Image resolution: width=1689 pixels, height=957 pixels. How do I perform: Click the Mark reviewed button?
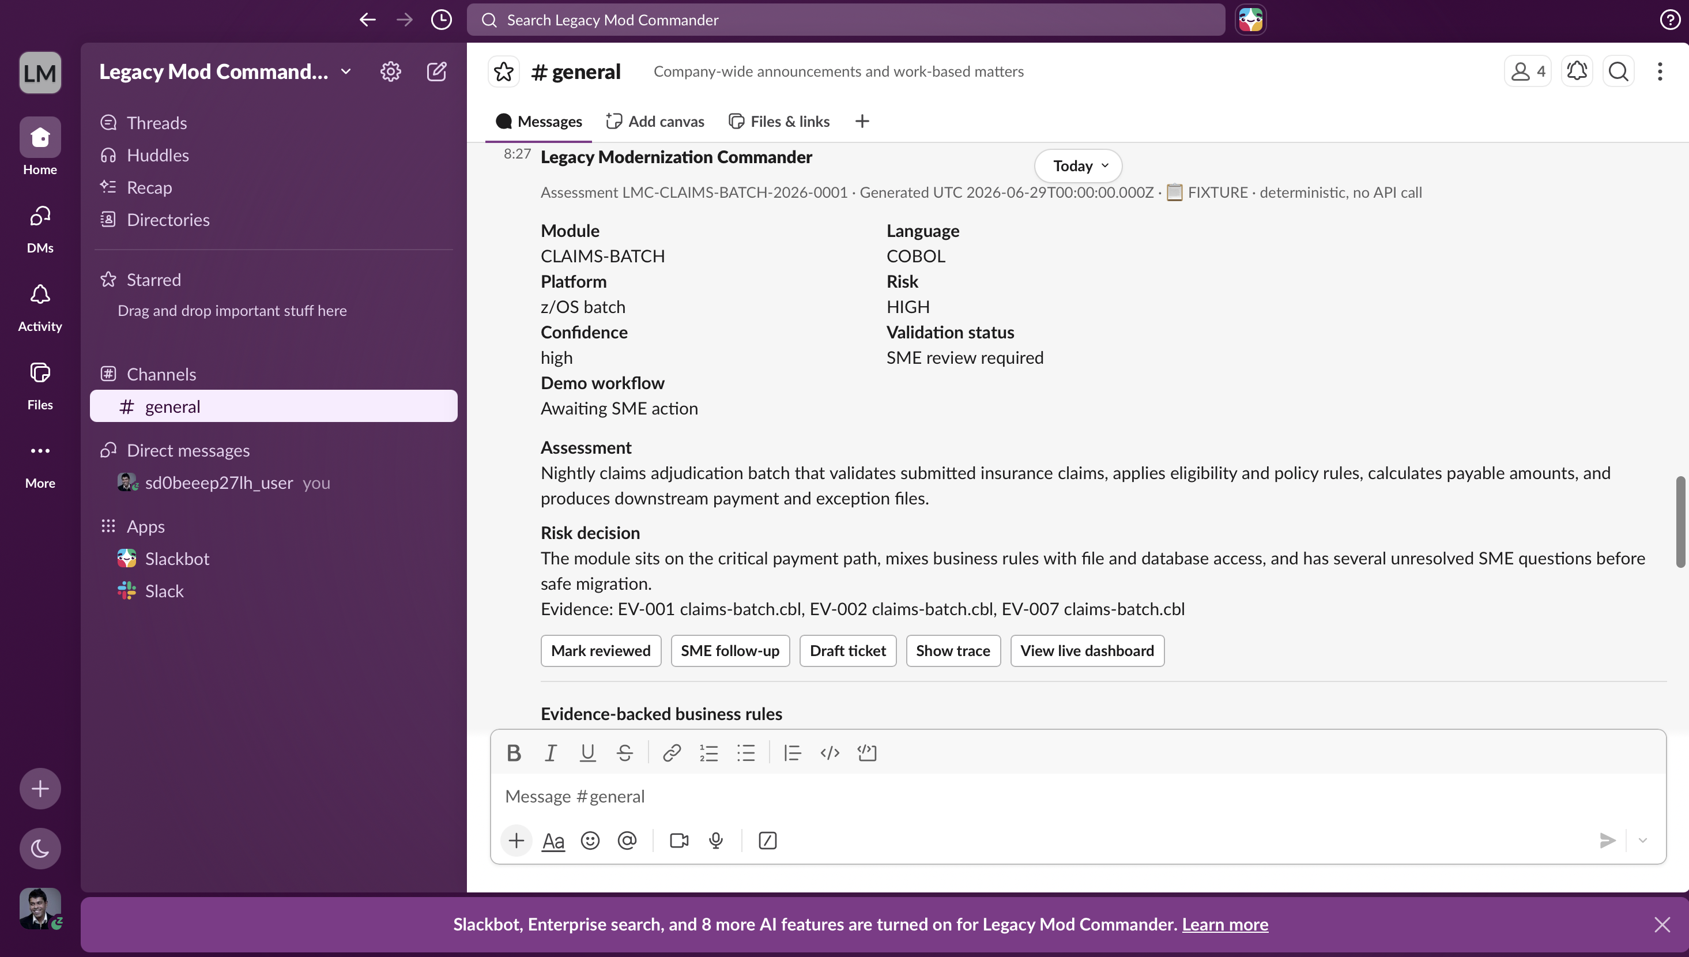601,651
